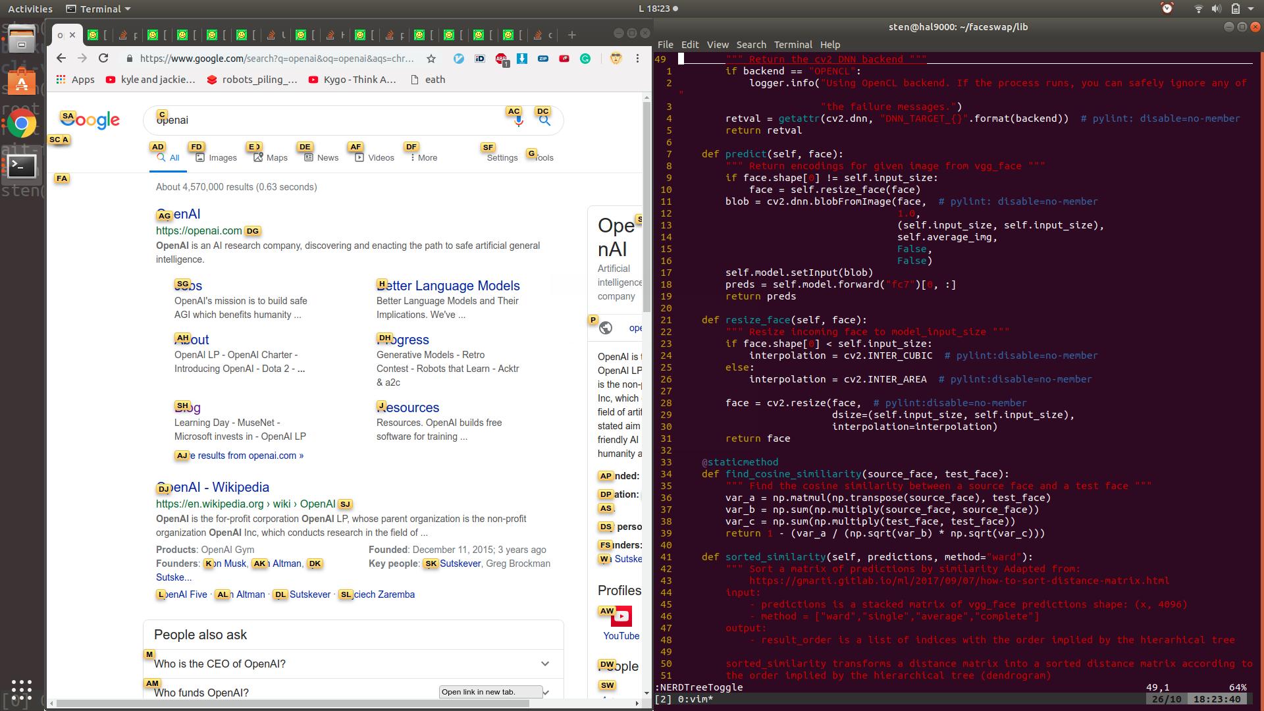
Task: Bookmark this page with the star
Action: tap(431, 59)
